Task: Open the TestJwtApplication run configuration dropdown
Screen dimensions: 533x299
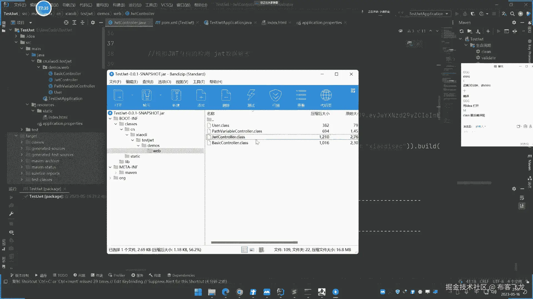Action: coord(428,14)
